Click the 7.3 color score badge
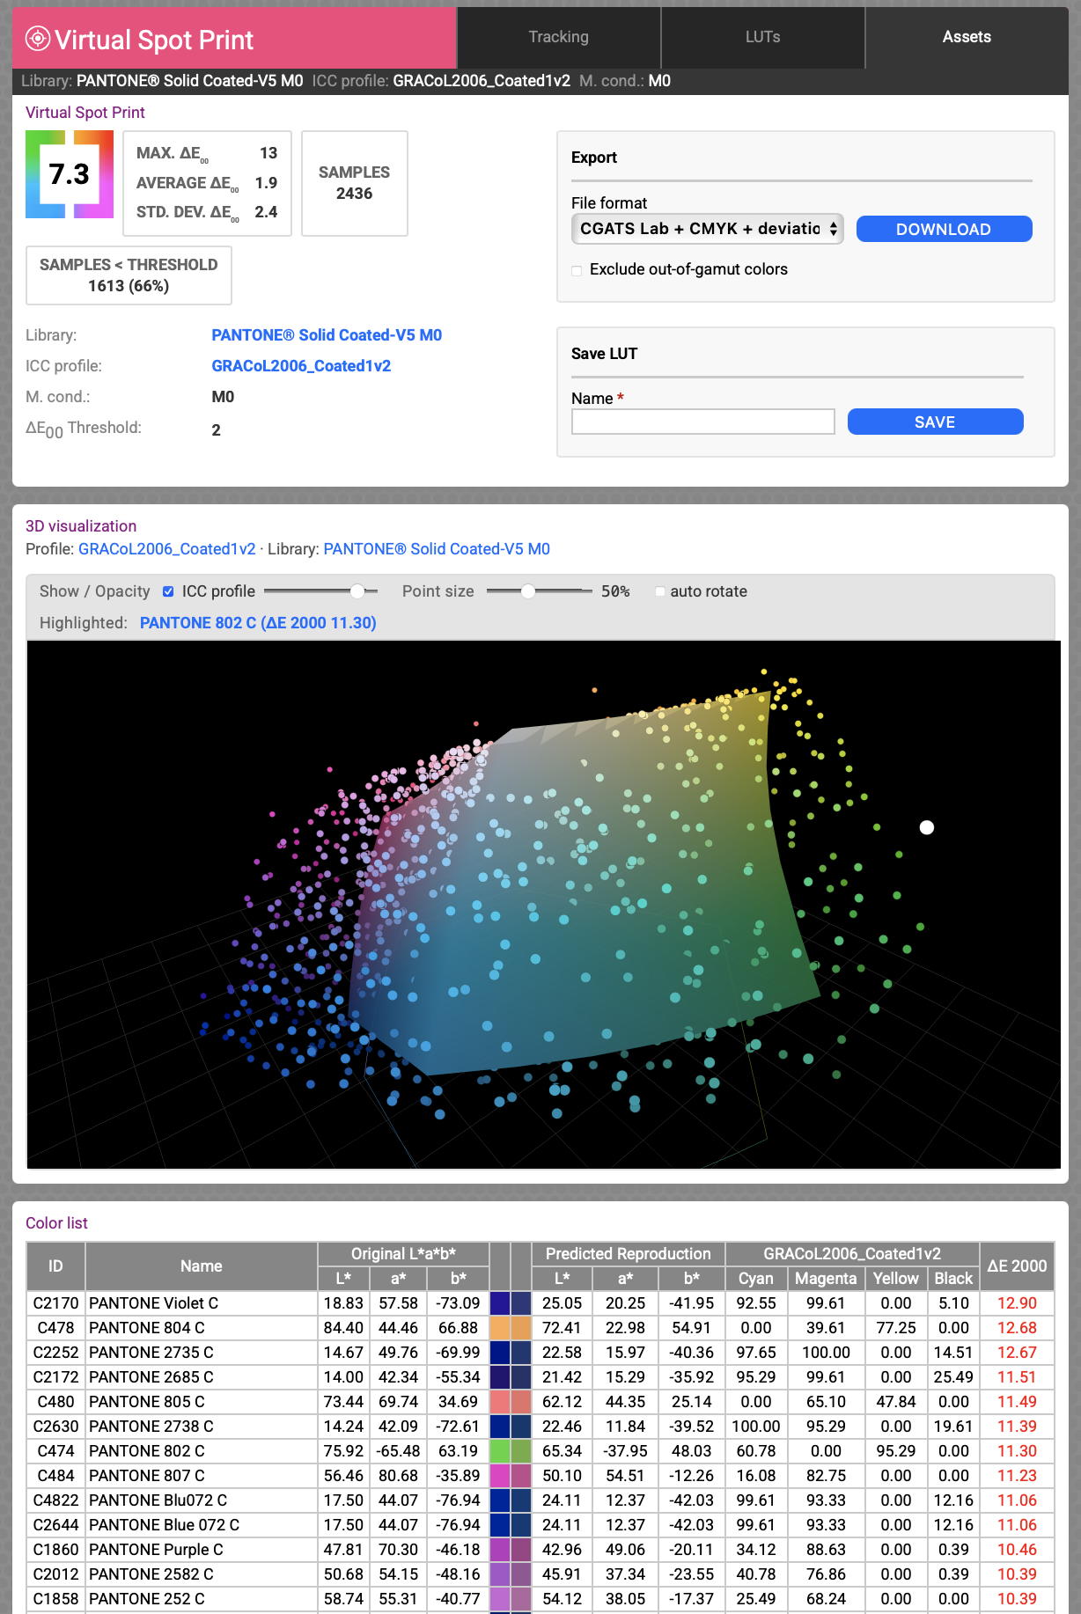Image resolution: width=1081 pixels, height=1614 pixels. [70, 174]
